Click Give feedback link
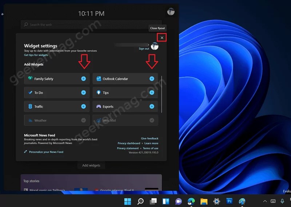The width and height of the screenshot is (291, 207). tap(150, 138)
